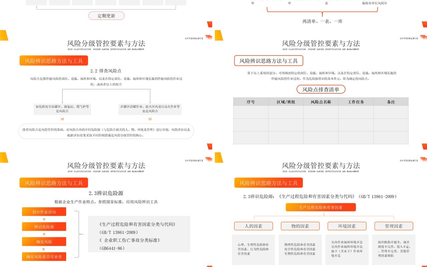The height and width of the screenshot is (267, 427).
Task: Click the 如危险化学品罐区、液氨站 example box
Action: click(62, 109)
